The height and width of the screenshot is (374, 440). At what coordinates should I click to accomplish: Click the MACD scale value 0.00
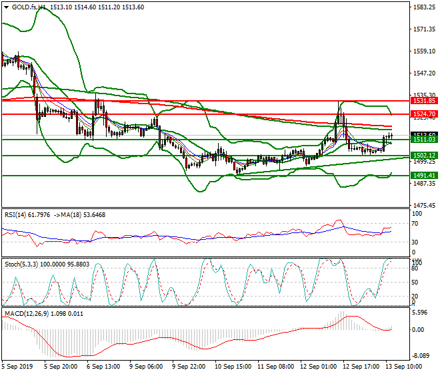pyautogui.click(x=418, y=330)
